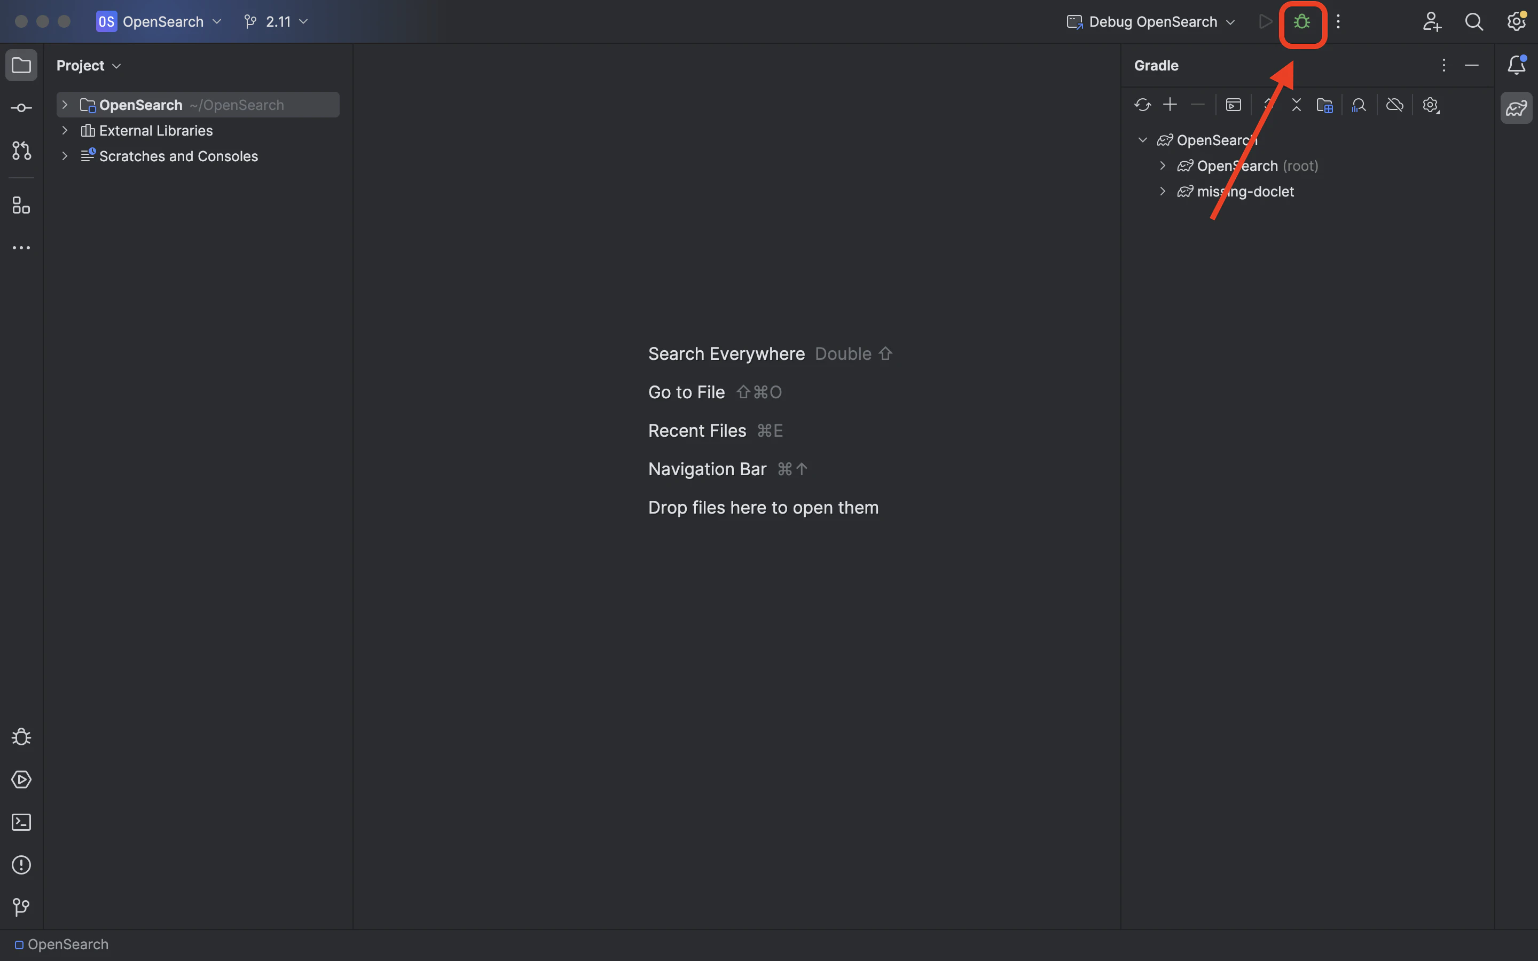Open Search Everywhere magnifier in title bar
The width and height of the screenshot is (1538, 961).
coord(1474,21)
